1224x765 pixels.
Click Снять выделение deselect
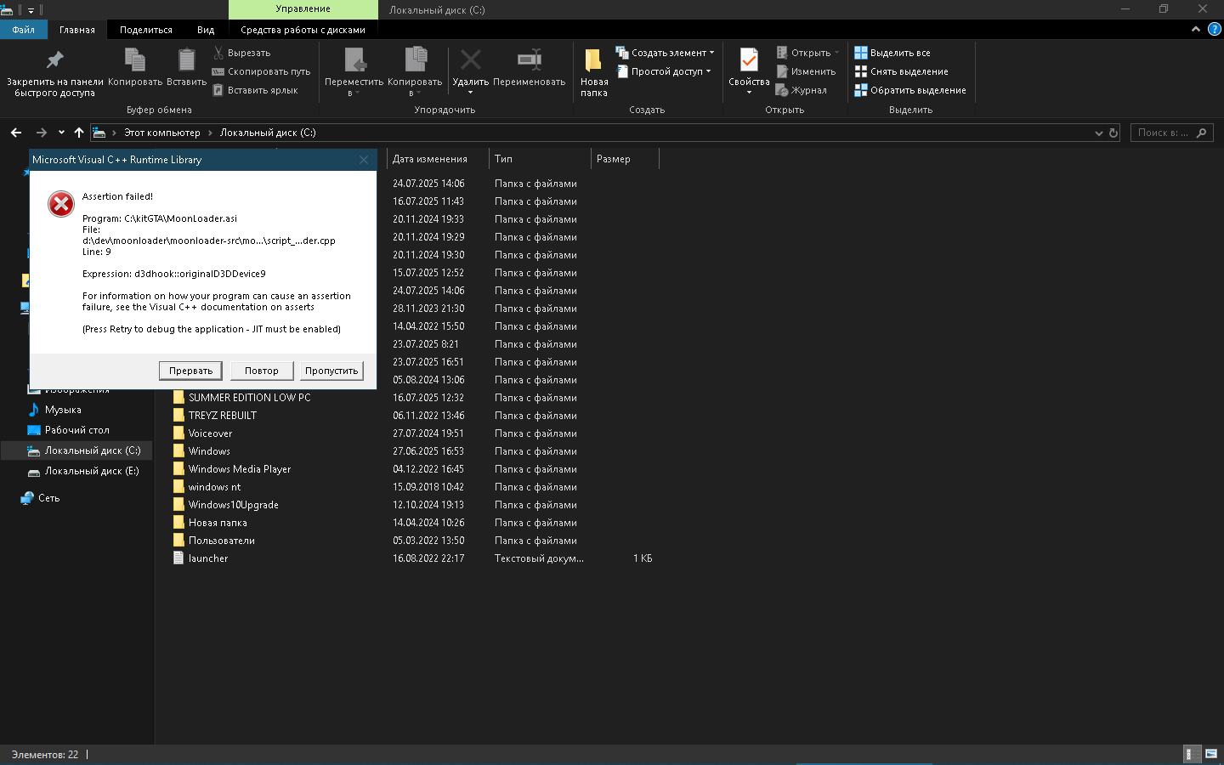(x=901, y=71)
